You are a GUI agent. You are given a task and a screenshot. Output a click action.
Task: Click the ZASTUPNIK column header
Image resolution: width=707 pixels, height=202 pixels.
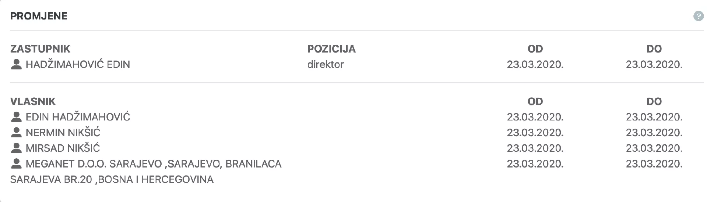(x=40, y=49)
